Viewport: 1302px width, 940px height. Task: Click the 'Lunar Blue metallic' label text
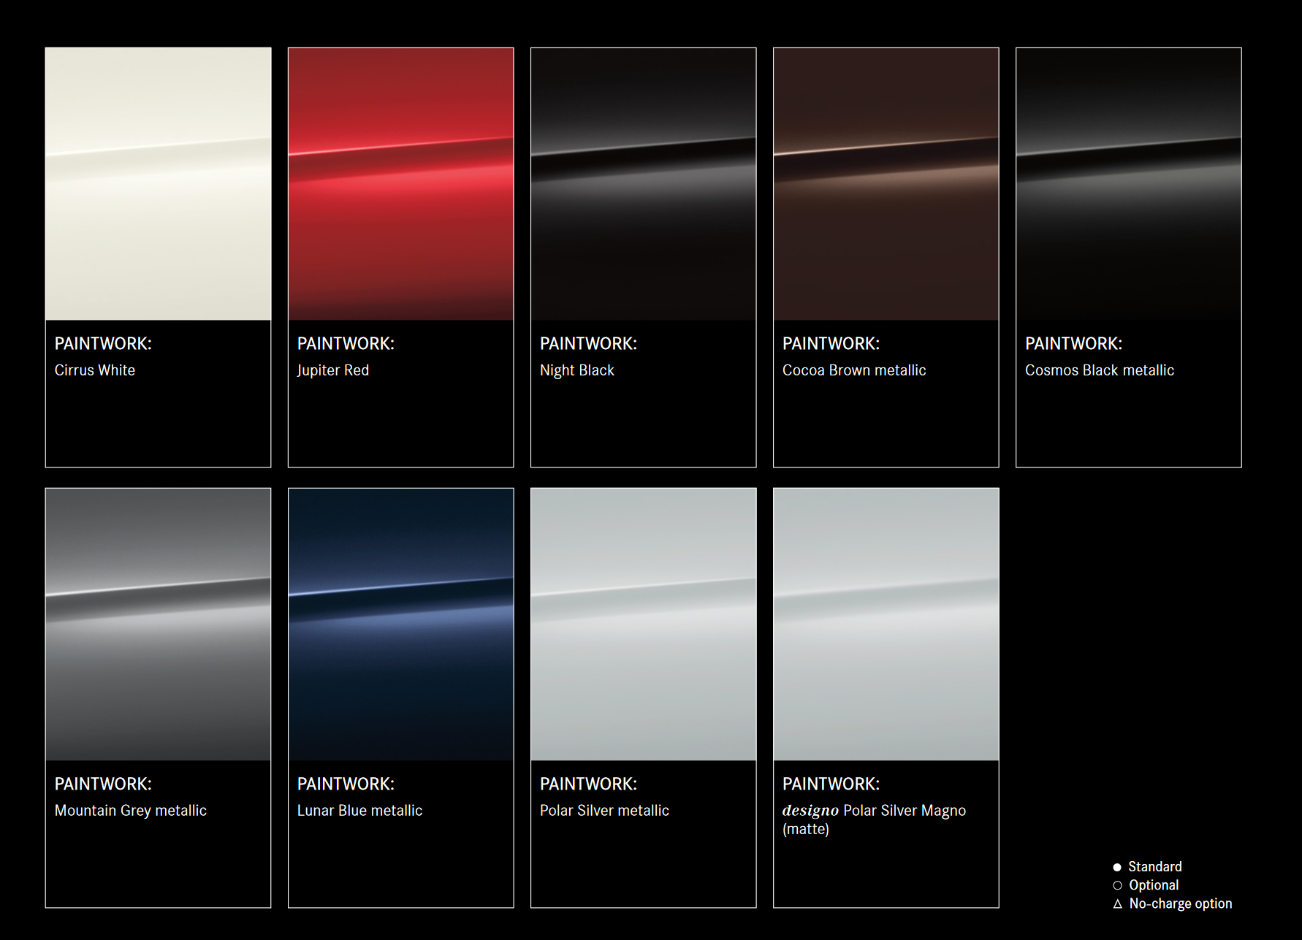(x=359, y=811)
